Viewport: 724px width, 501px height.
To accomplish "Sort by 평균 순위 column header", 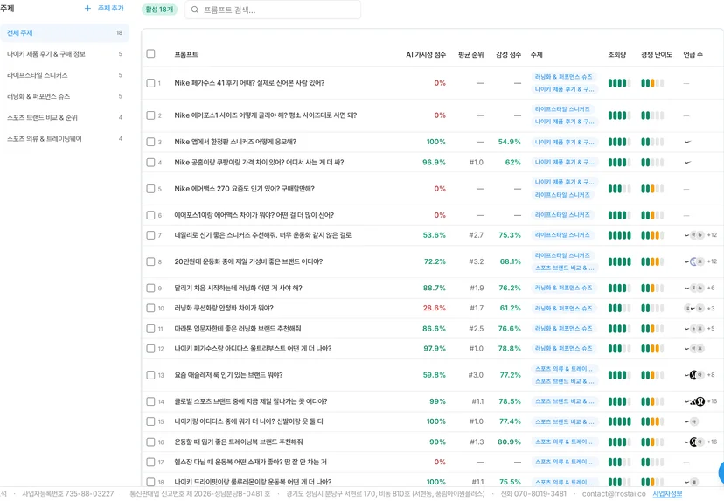I will (x=470, y=54).
